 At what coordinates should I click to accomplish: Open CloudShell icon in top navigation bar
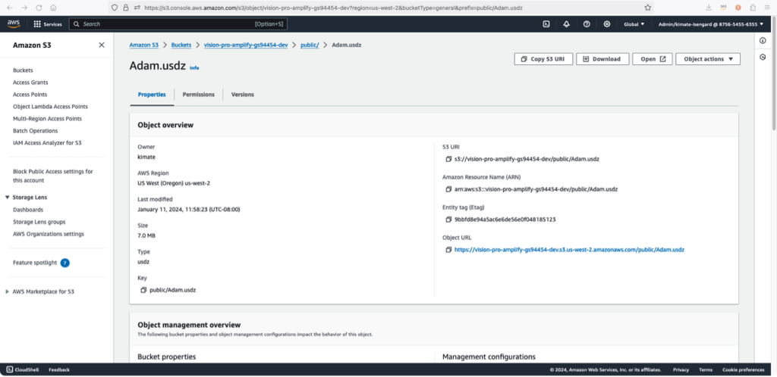tap(546, 24)
